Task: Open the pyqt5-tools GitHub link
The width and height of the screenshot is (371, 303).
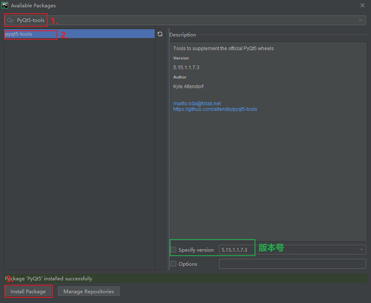Action: tap(215, 109)
